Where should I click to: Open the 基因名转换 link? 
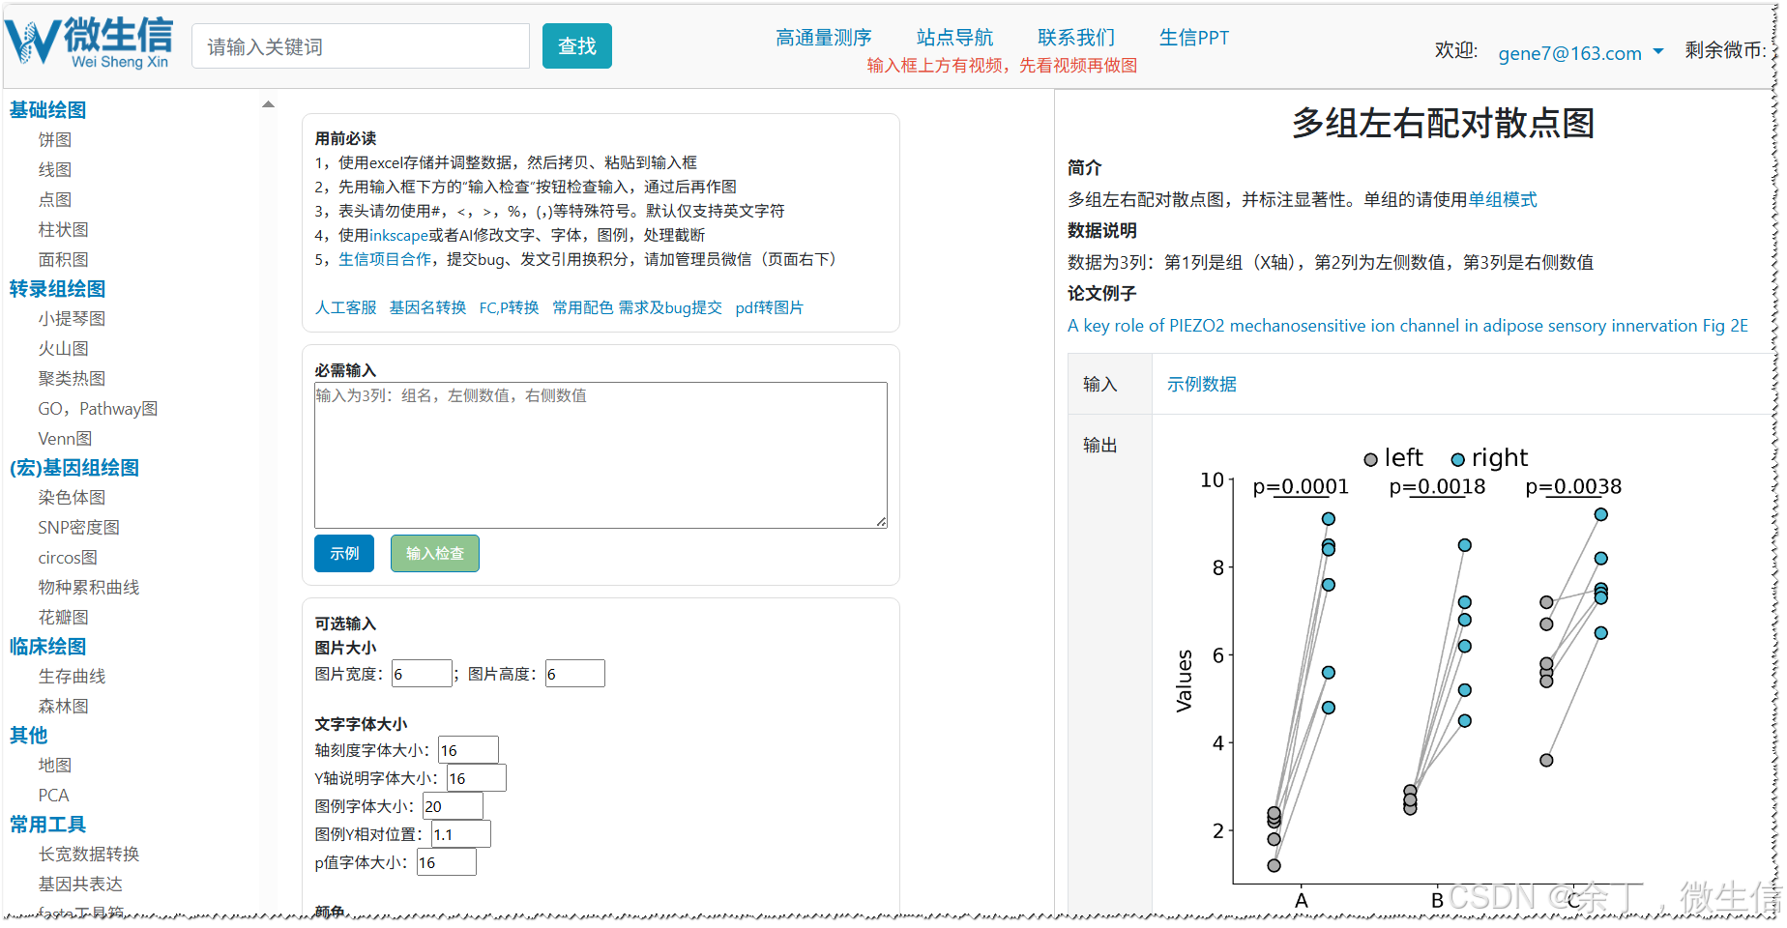[427, 307]
